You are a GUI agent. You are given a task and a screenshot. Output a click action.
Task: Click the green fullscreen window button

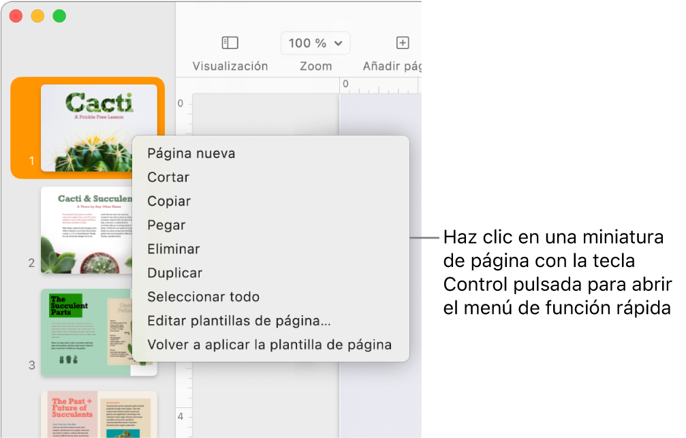tap(59, 16)
